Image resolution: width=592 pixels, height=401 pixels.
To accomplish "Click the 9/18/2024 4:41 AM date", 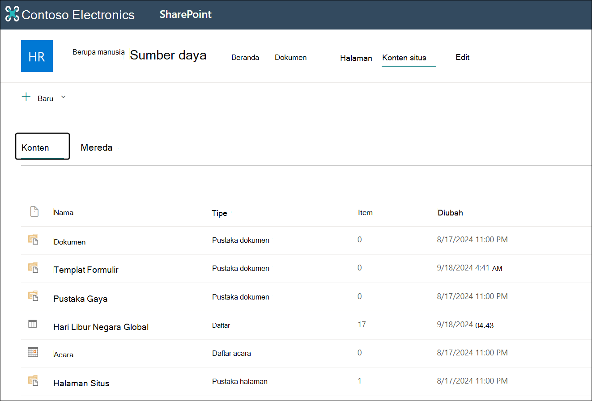I will (x=469, y=268).
